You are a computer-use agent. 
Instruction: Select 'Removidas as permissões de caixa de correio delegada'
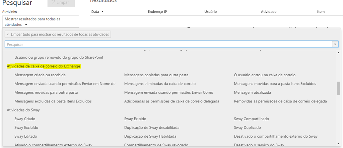pos(280,101)
